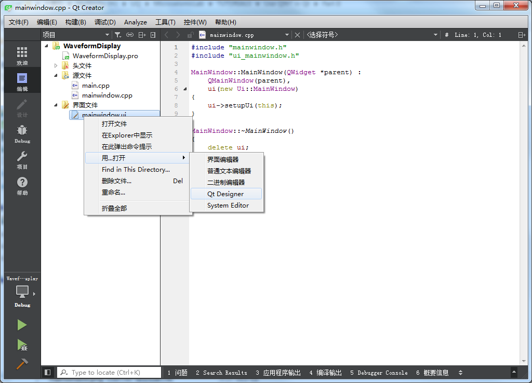
Task: Show the 6 概要信息 pane
Action: coord(433,373)
